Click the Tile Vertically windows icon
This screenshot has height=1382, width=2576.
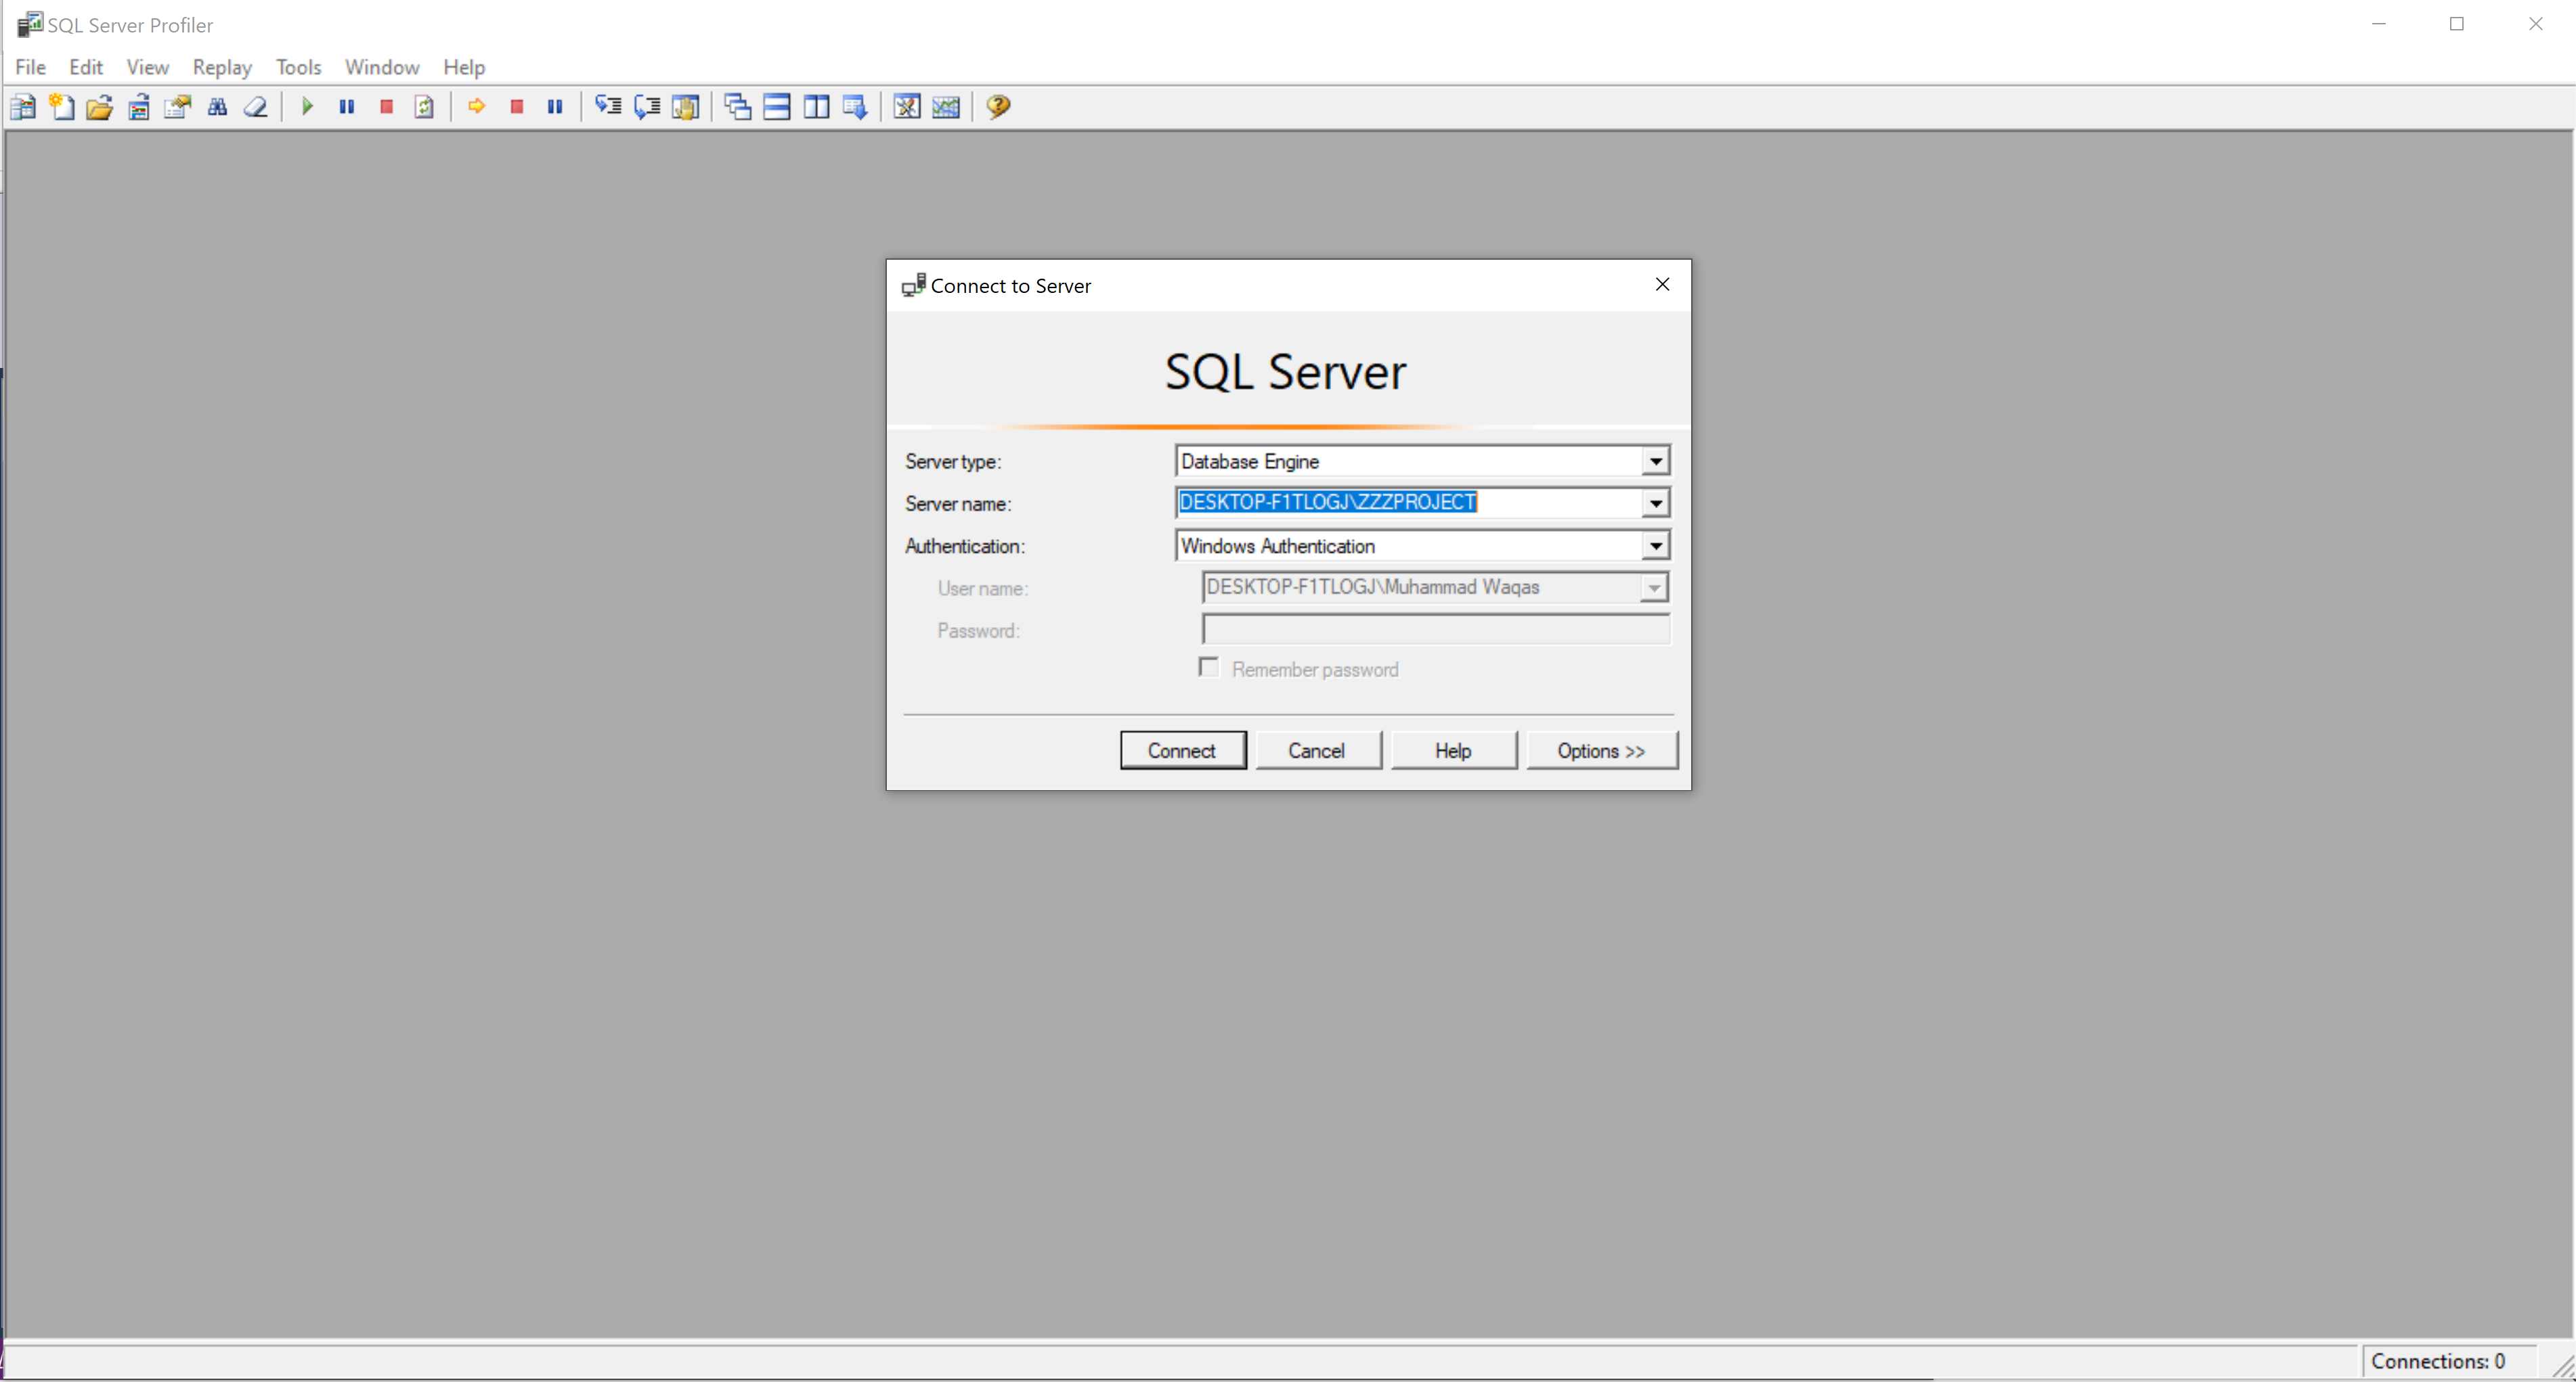(x=816, y=107)
